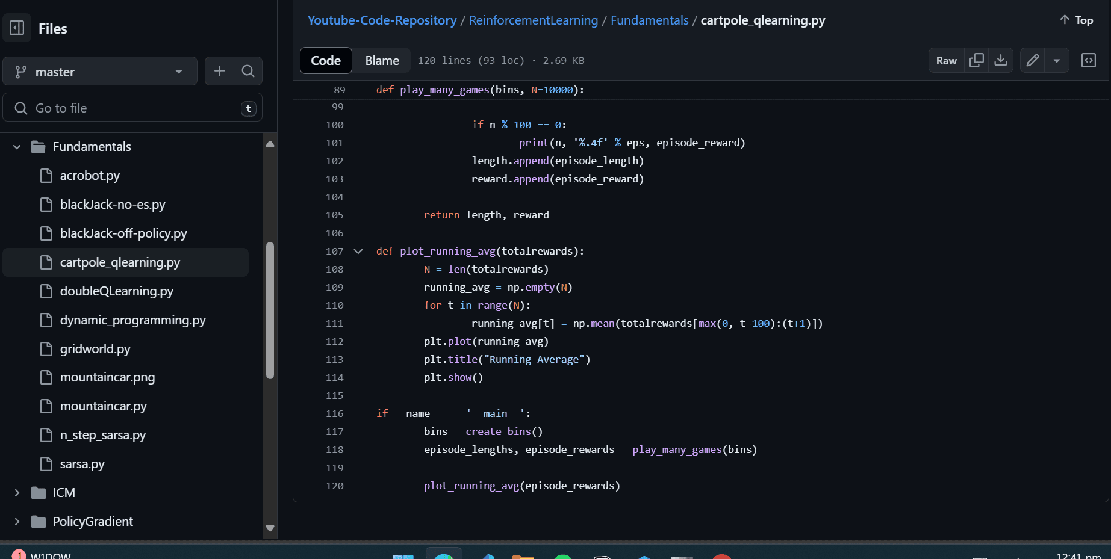This screenshot has height=559, width=1111.
Task: Click file tree scrollbar up arrow
Action: pos(270,144)
